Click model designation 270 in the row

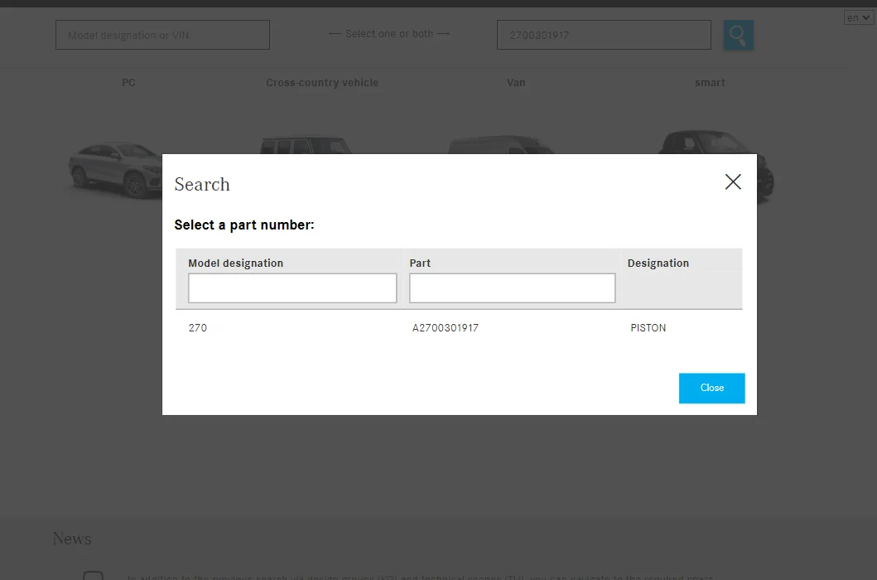tap(197, 328)
